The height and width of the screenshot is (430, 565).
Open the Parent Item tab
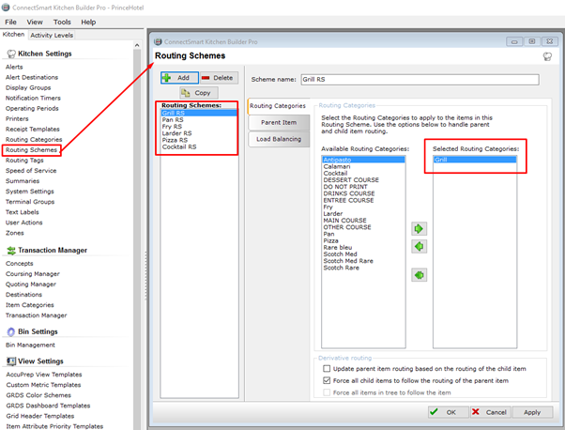279,122
